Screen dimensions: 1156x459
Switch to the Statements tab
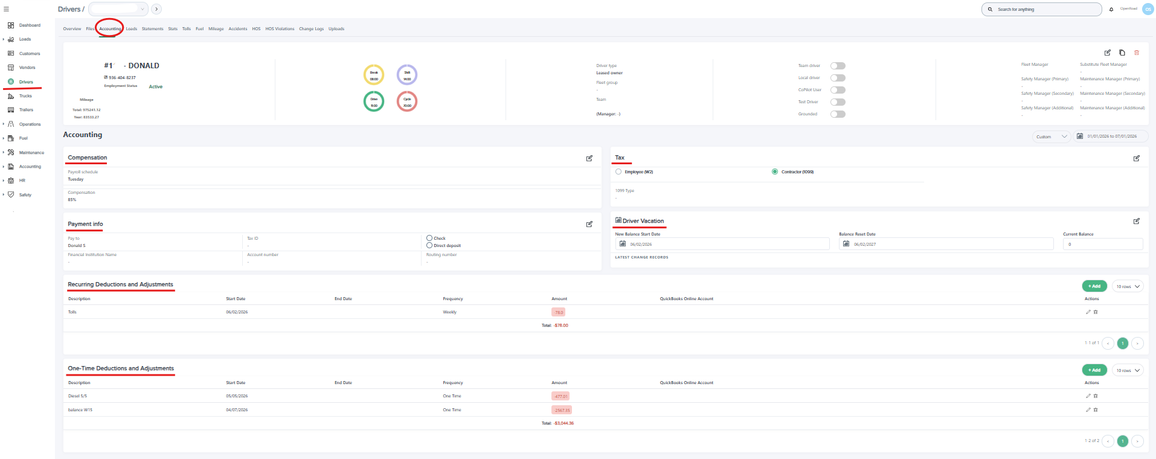pos(153,29)
